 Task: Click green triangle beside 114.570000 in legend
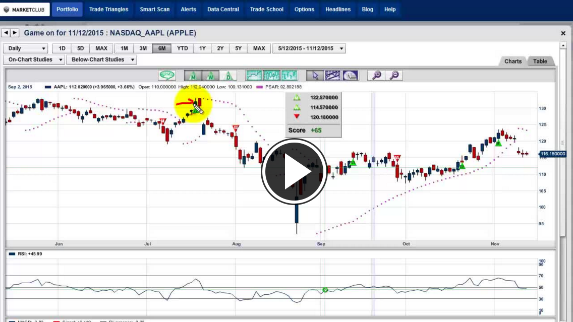[297, 107]
